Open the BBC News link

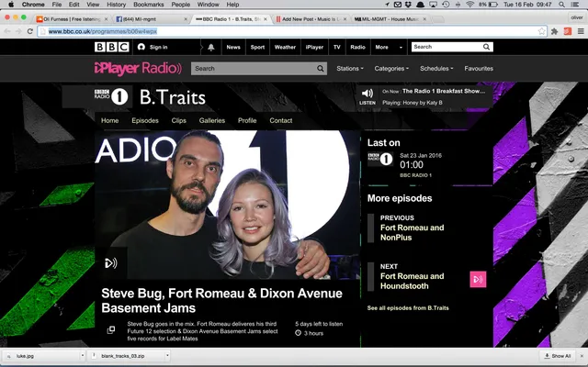[233, 47]
